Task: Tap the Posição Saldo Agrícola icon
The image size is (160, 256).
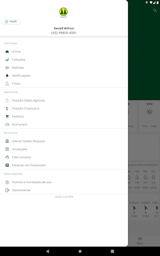Action: (x=7, y=100)
